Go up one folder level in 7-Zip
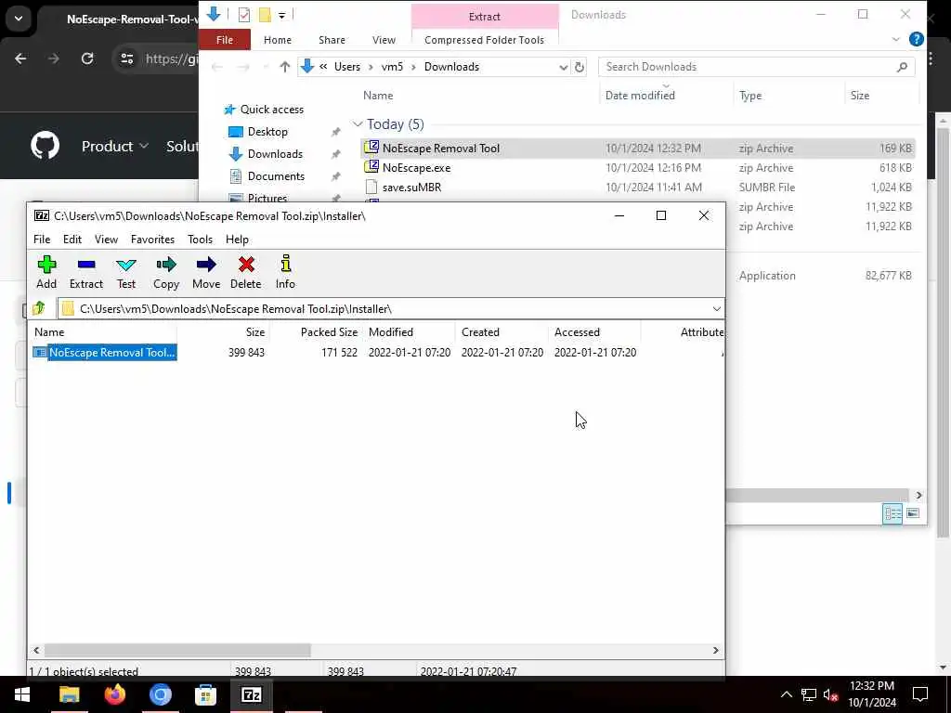Viewport: 951px width, 713px height. coord(39,308)
